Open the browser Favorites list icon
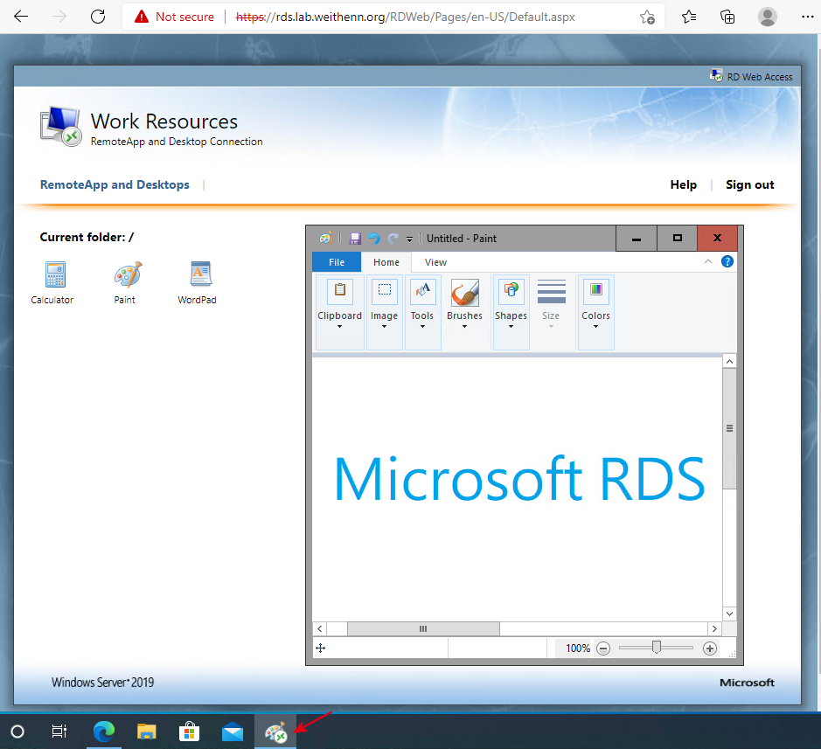The height and width of the screenshot is (749, 821). 689,17
